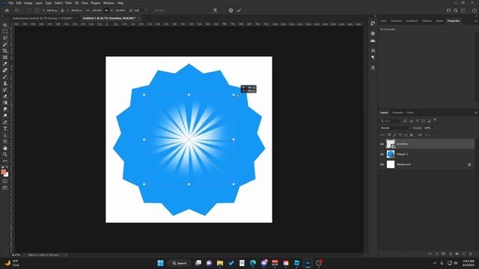
Task: Select the Path Selection tool
Action: 5,134
